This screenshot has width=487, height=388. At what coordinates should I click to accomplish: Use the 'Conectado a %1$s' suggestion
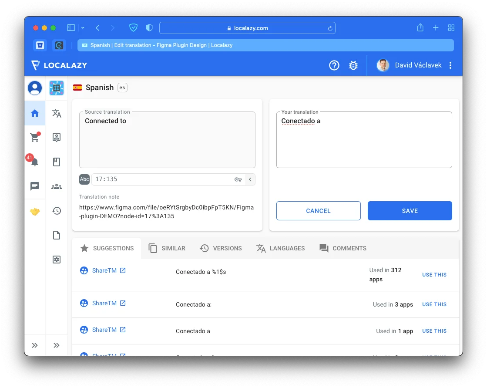click(434, 275)
